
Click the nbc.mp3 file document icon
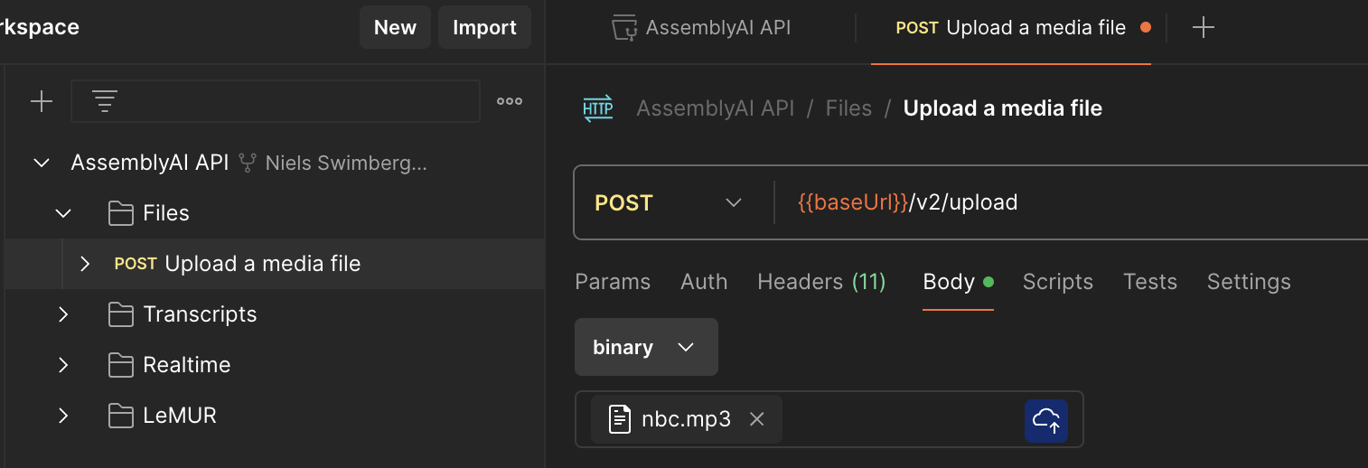[619, 419]
